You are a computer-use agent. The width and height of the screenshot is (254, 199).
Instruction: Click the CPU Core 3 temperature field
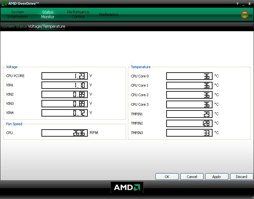click(189, 104)
